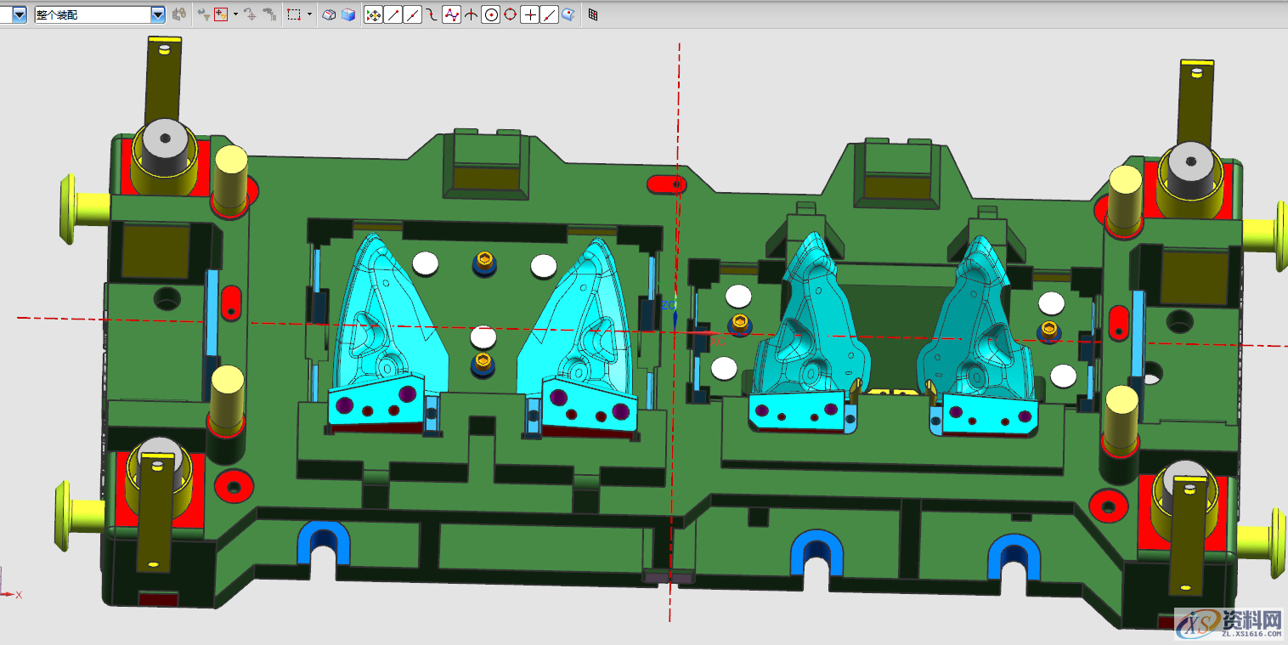Viewport: 1288px width, 645px height.
Task: Toggle the midpoint snap option
Action: tap(412, 14)
